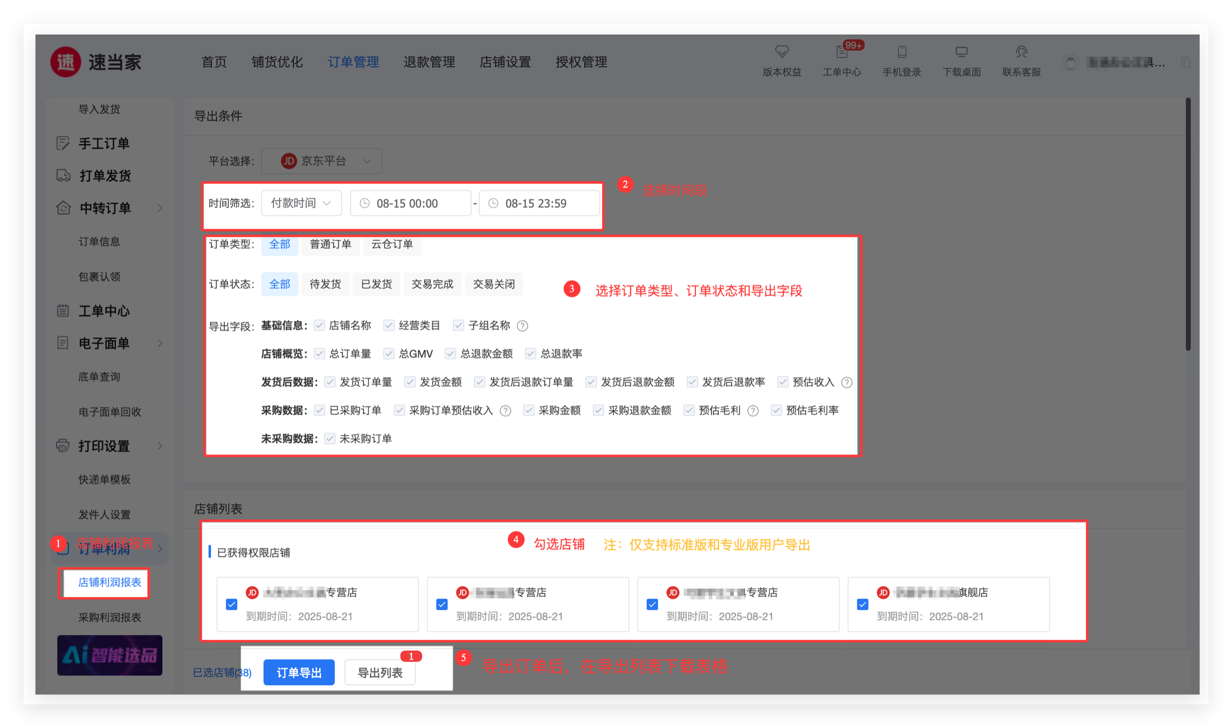Click the blue 订单导出 button

pos(299,673)
